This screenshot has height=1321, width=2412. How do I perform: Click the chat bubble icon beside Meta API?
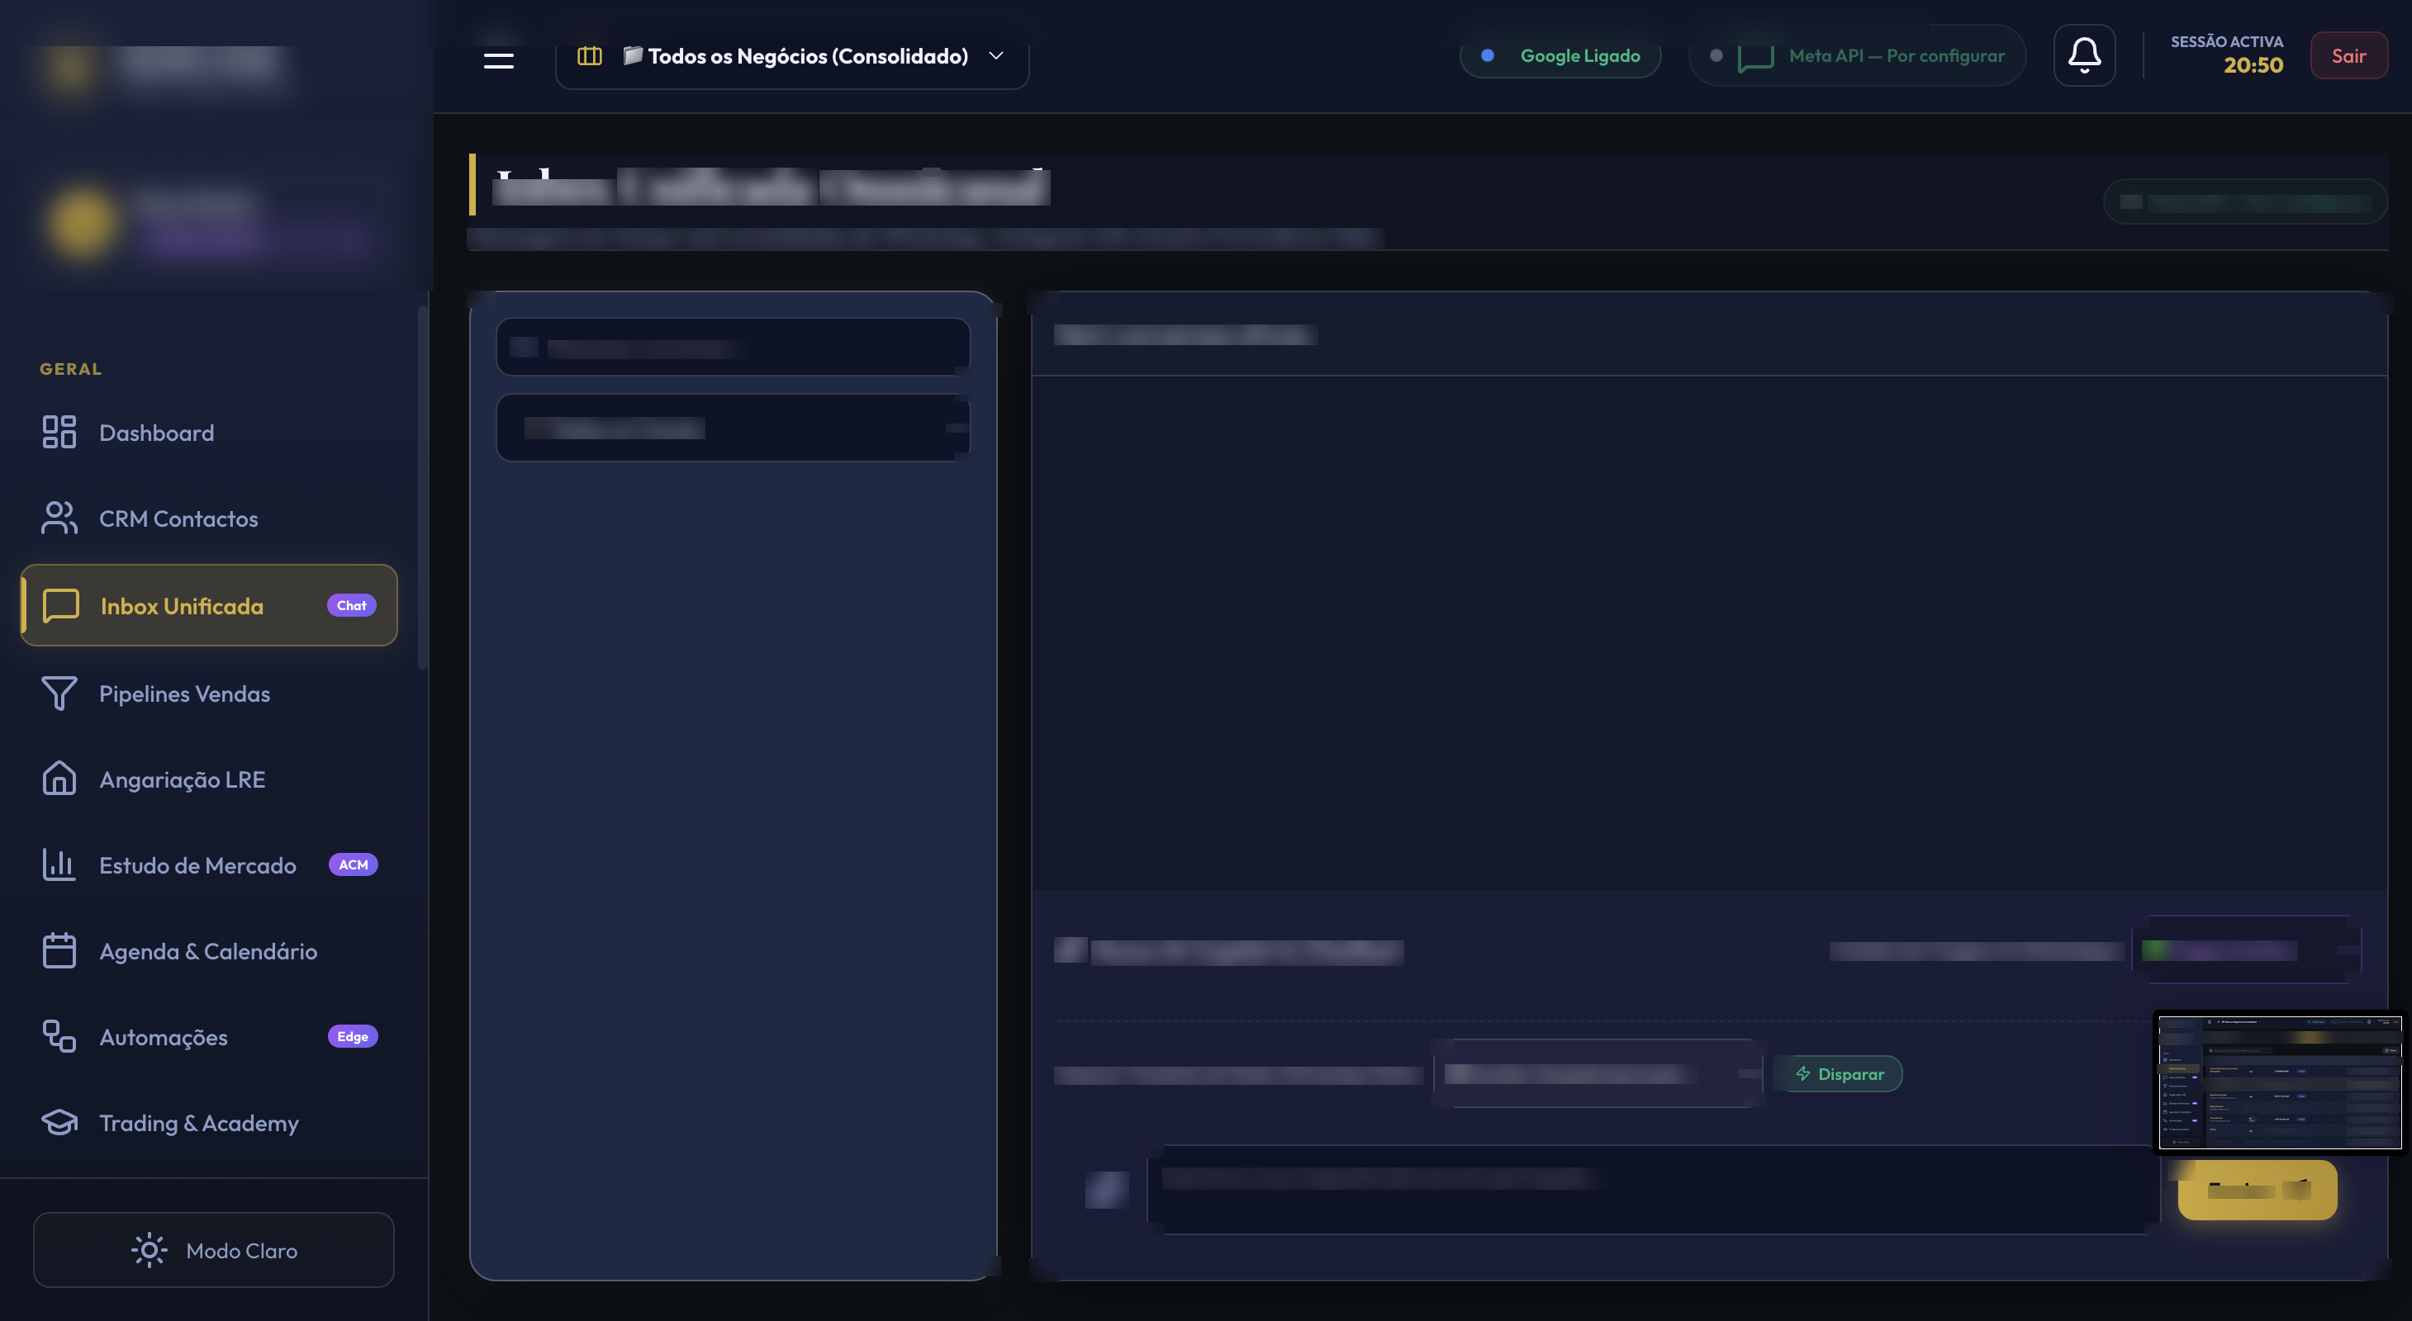pyautogui.click(x=1754, y=58)
